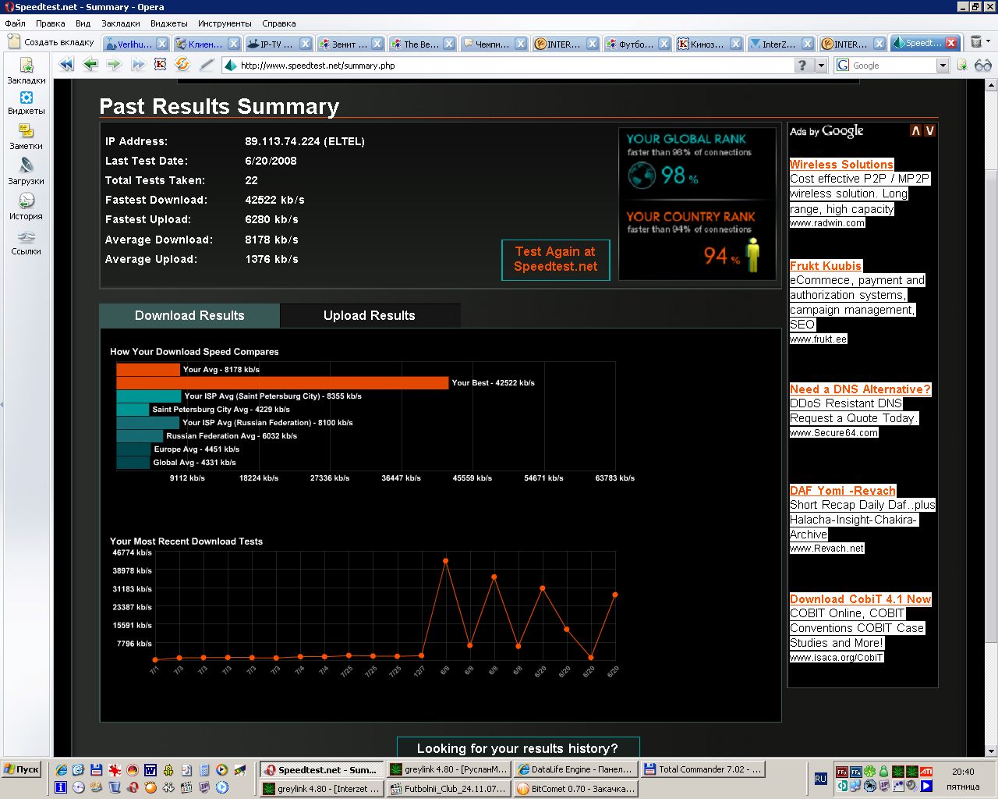Viewport: 998px width, 799px height.
Task: Open the Закладки menu
Action: [x=120, y=23]
